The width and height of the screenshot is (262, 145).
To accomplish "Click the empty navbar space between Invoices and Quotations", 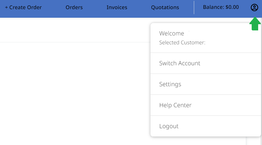I will click(x=139, y=8).
